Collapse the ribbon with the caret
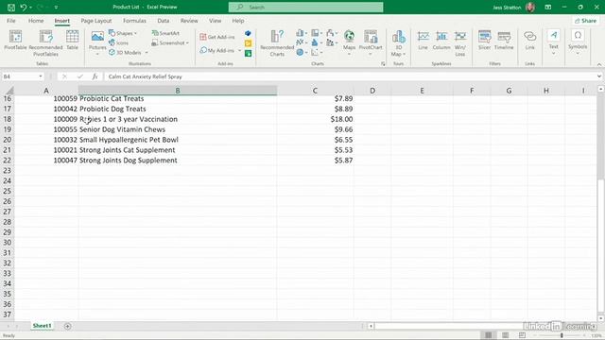Image resolution: width=605 pixels, height=340 pixels. coord(598,64)
